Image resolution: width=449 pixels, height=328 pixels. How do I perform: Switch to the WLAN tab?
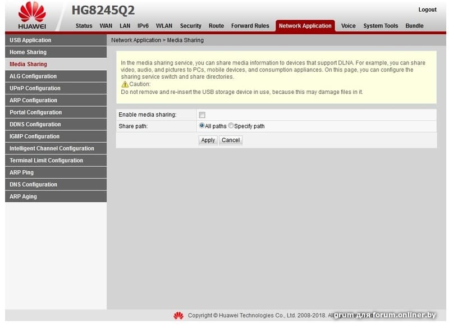164,26
